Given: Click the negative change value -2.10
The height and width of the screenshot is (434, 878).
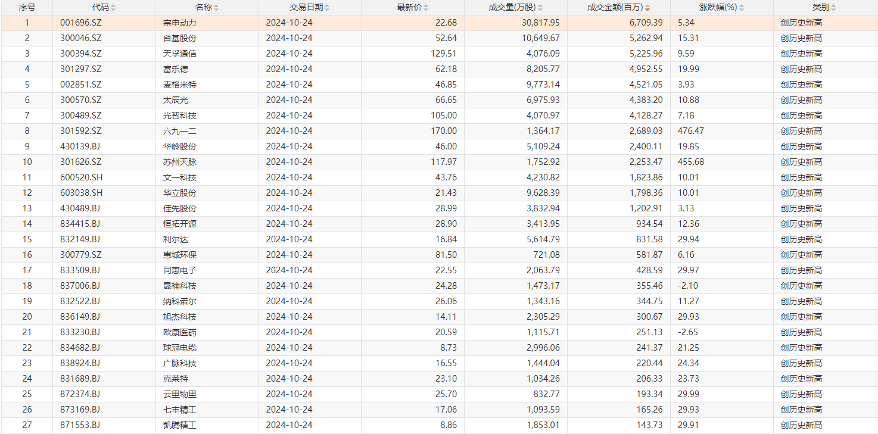Looking at the screenshot, I should pyautogui.click(x=688, y=286).
